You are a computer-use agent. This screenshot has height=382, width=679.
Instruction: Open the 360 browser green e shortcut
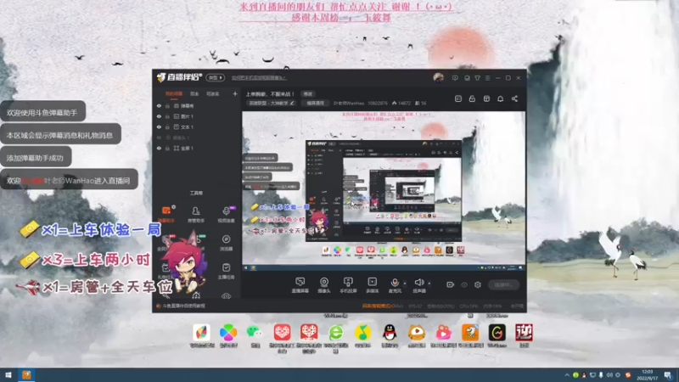(x=335, y=337)
